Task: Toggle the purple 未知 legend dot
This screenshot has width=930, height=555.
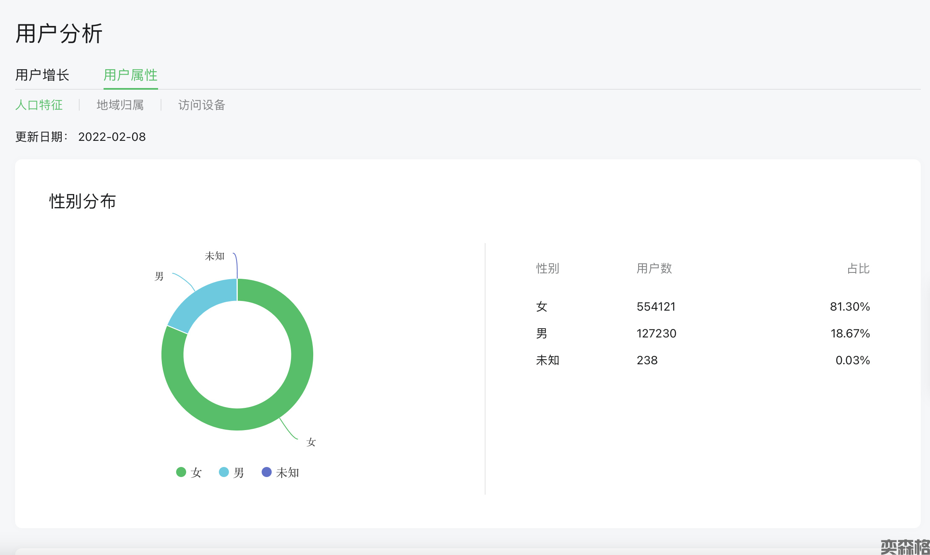Action: coord(267,472)
